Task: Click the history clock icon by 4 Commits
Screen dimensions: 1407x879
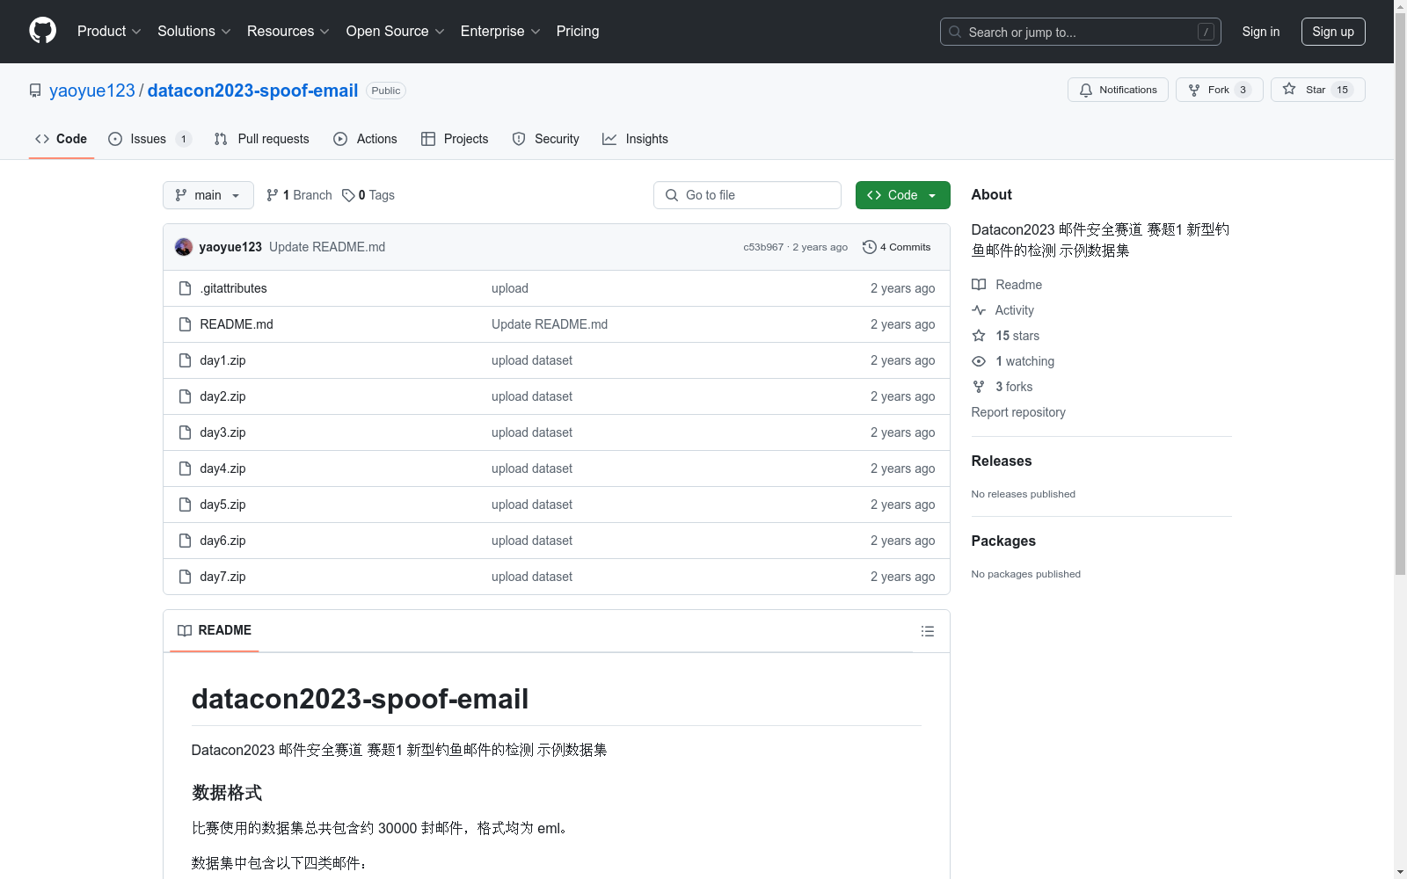Action: pyautogui.click(x=870, y=247)
